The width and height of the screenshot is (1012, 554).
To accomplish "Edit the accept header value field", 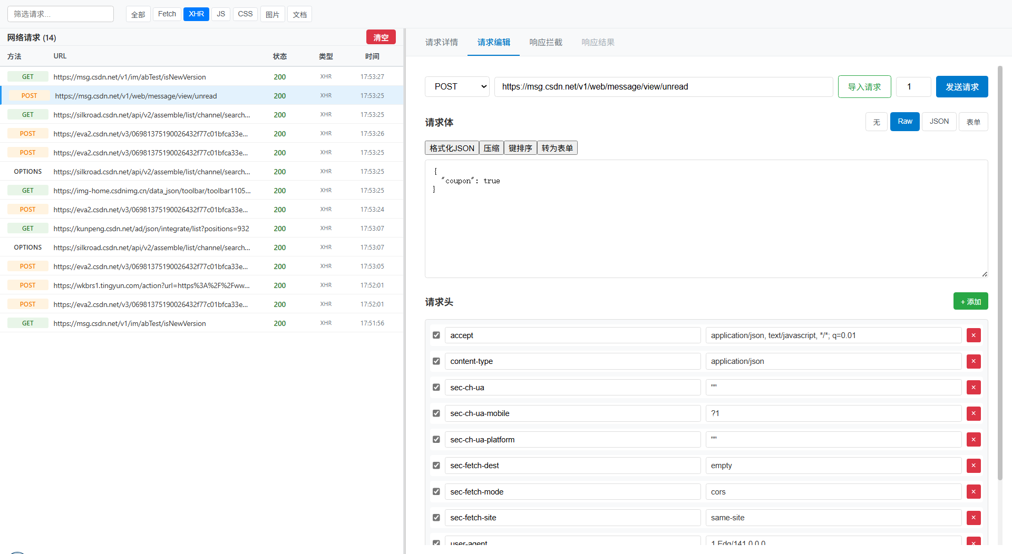I will (834, 335).
